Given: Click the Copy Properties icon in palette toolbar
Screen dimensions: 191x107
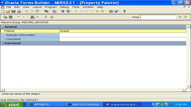Looking at the screenshot, I should [x=5, y=17].
